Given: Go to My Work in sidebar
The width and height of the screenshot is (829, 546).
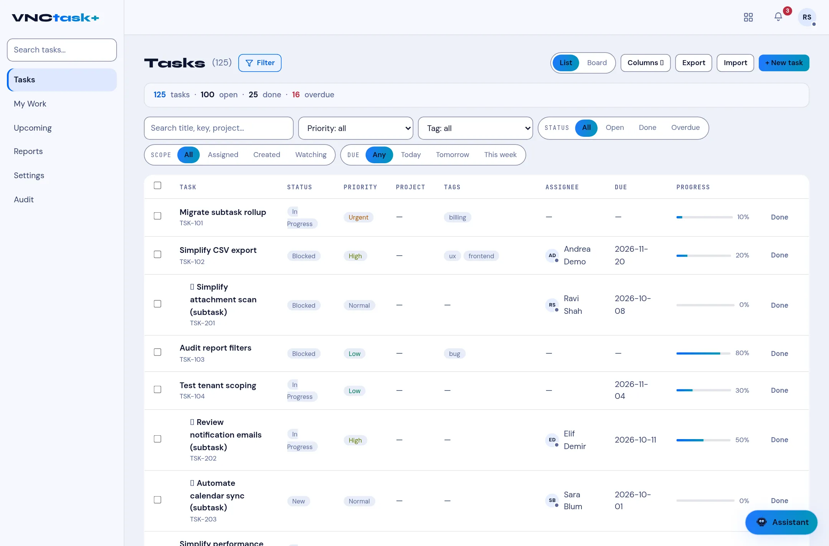Looking at the screenshot, I should point(62,104).
